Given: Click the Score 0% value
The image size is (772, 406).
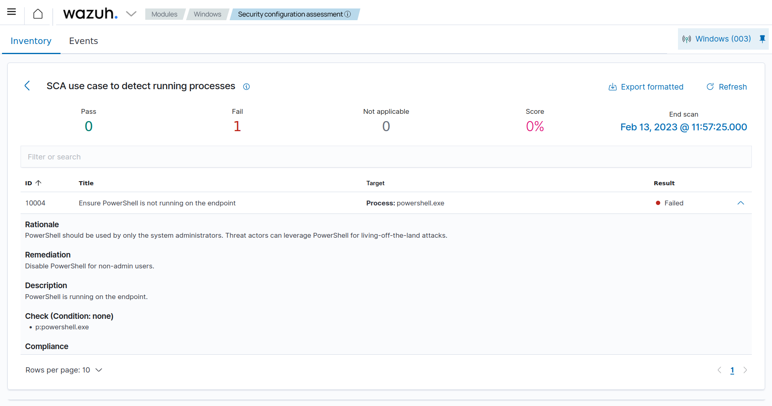Looking at the screenshot, I should click(x=535, y=126).
